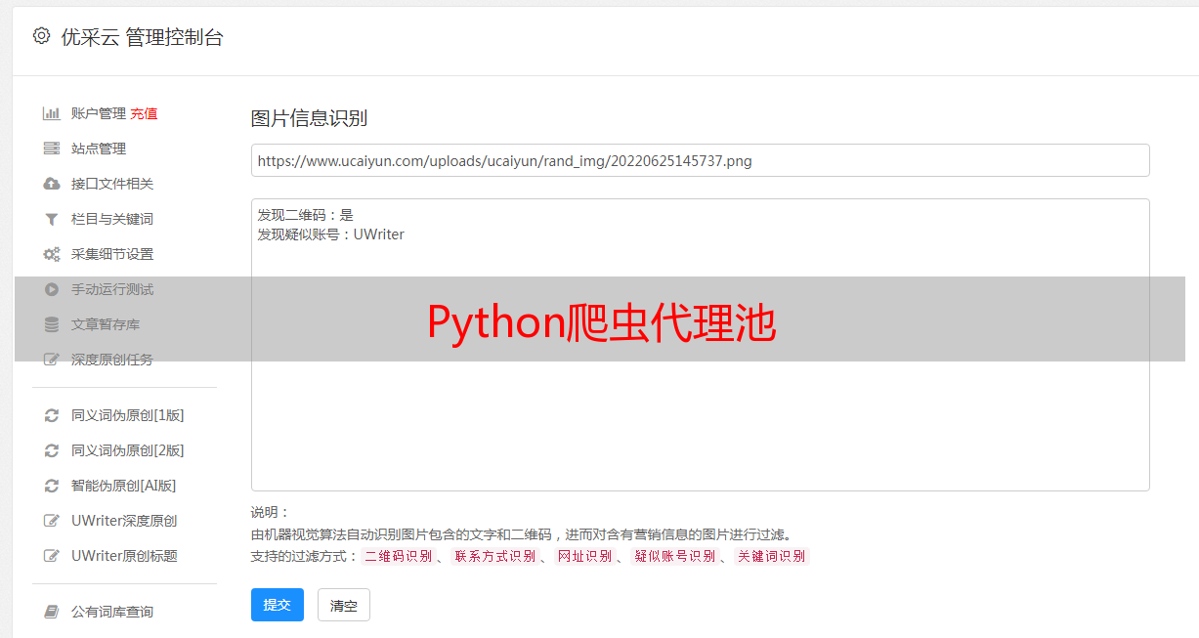Click the edit icon next to 深度原创任务

52,360
